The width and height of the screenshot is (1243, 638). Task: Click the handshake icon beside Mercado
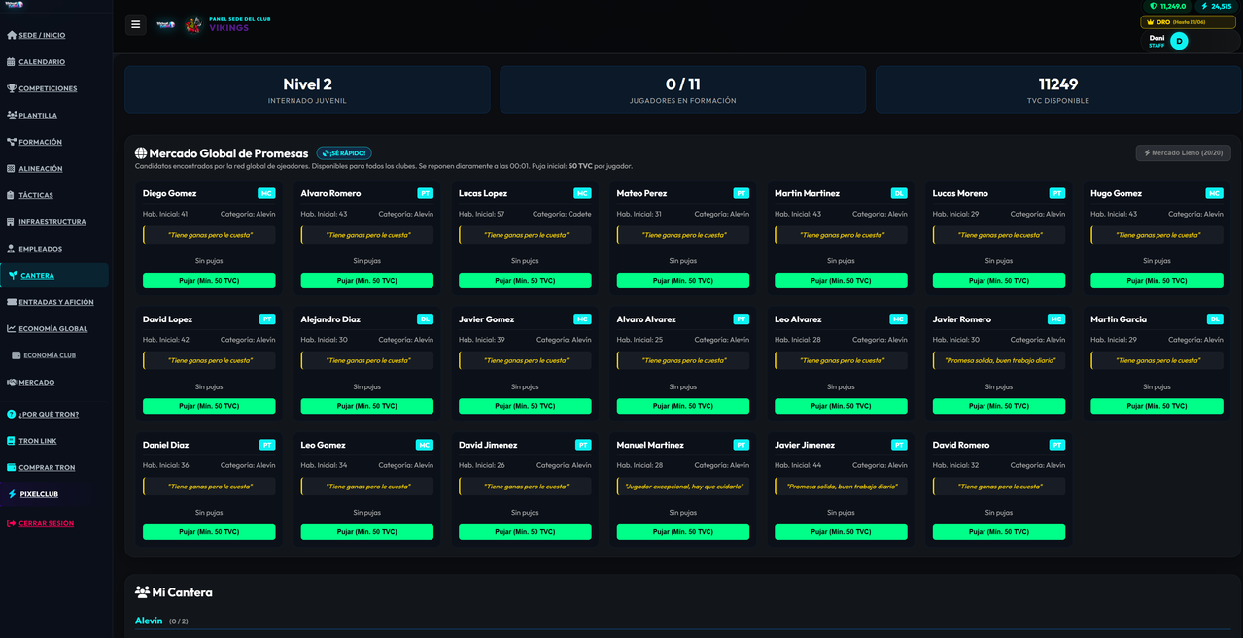(12, 383)
